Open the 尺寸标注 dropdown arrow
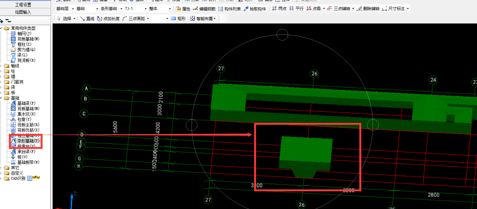This screenshot has width=477, height=209. [x=408, y=9]
